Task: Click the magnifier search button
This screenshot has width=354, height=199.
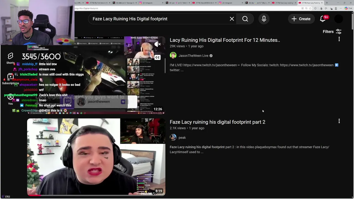Action: pos(245,19)
